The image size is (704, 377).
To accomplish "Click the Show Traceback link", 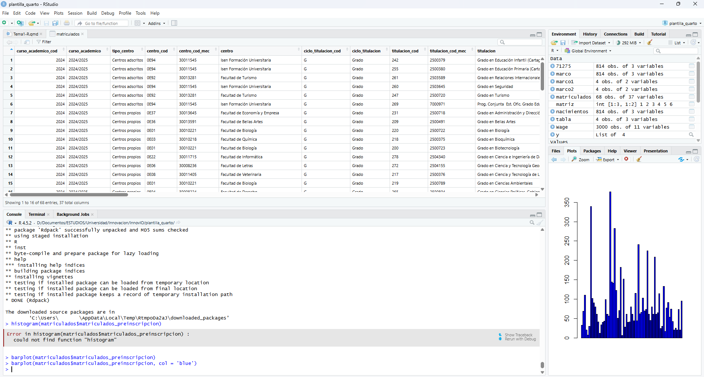I will tap(518, 335).
